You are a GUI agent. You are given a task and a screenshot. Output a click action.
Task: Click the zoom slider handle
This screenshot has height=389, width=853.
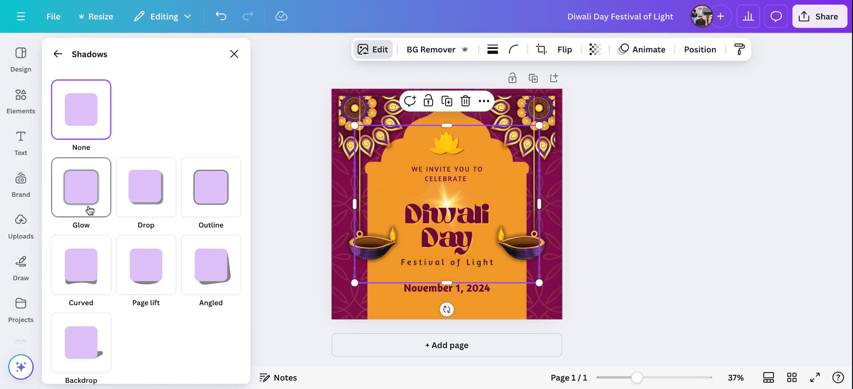[x=637, y=377]
